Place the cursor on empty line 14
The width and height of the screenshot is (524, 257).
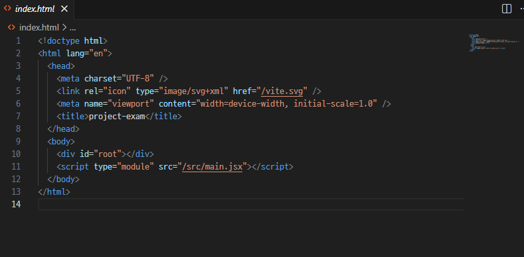click(250, 204)
